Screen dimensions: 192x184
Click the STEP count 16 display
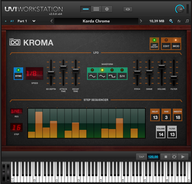click(x=16, y=127)
